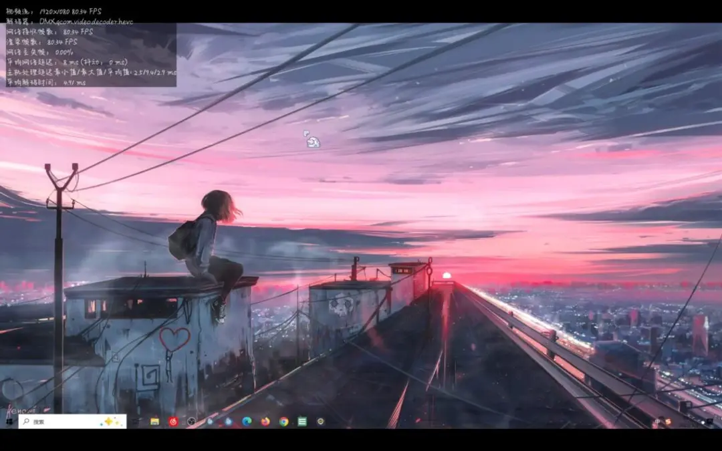
Task: Launch Google Chrome from the taskbar
Action: (x=283, y=421)
